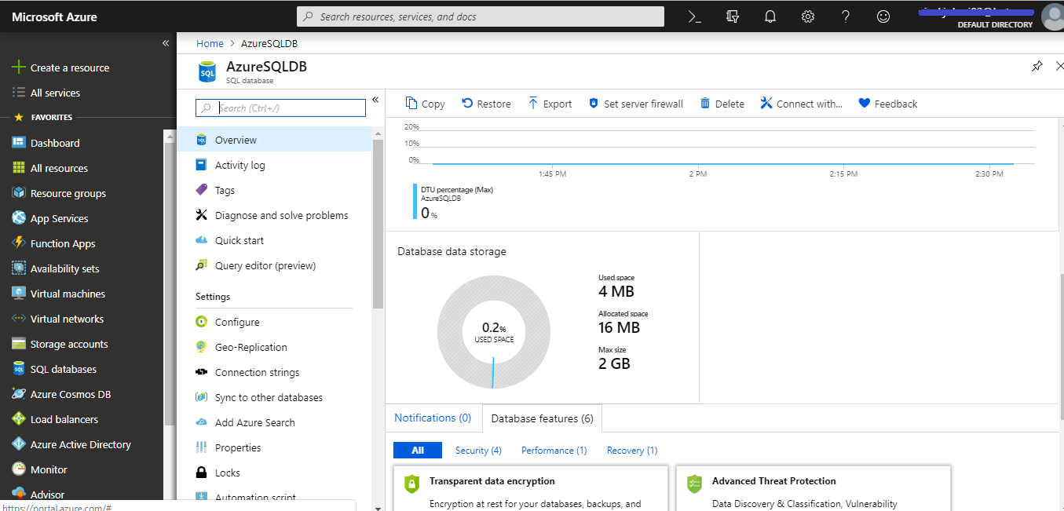The image size is (1064, 511).
Task: Pin the AzureSQLDB blade
Action: point(1037,66)
